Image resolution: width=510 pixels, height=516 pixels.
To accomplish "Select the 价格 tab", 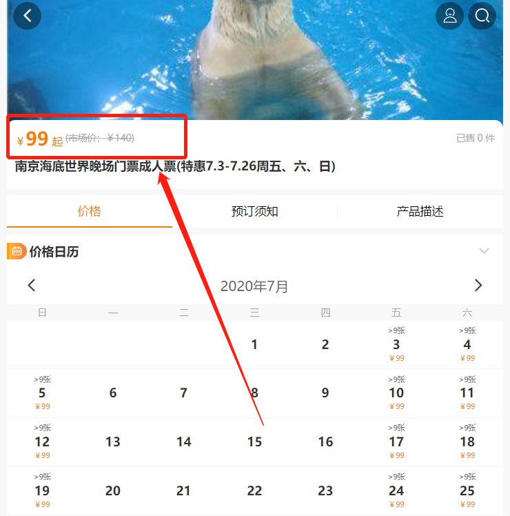I will [89, 211].
